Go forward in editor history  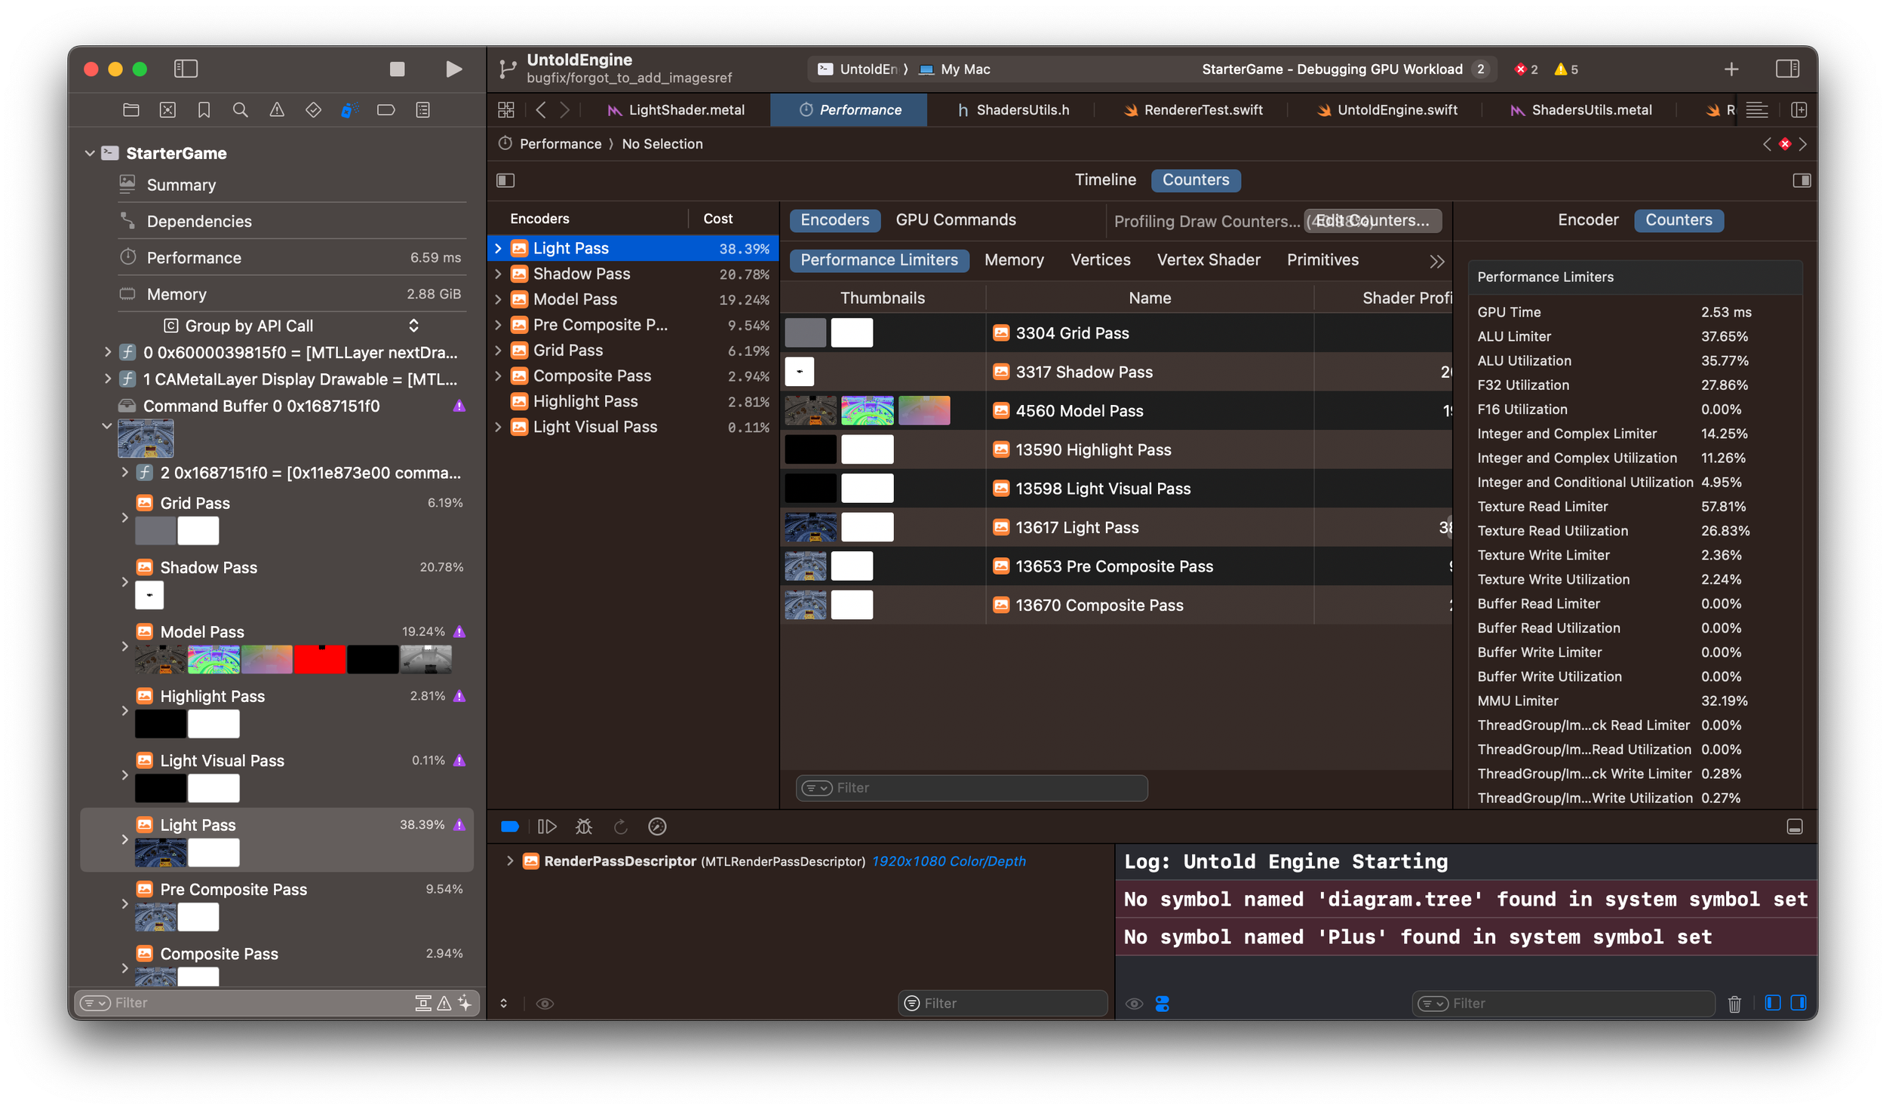(564, 110)
